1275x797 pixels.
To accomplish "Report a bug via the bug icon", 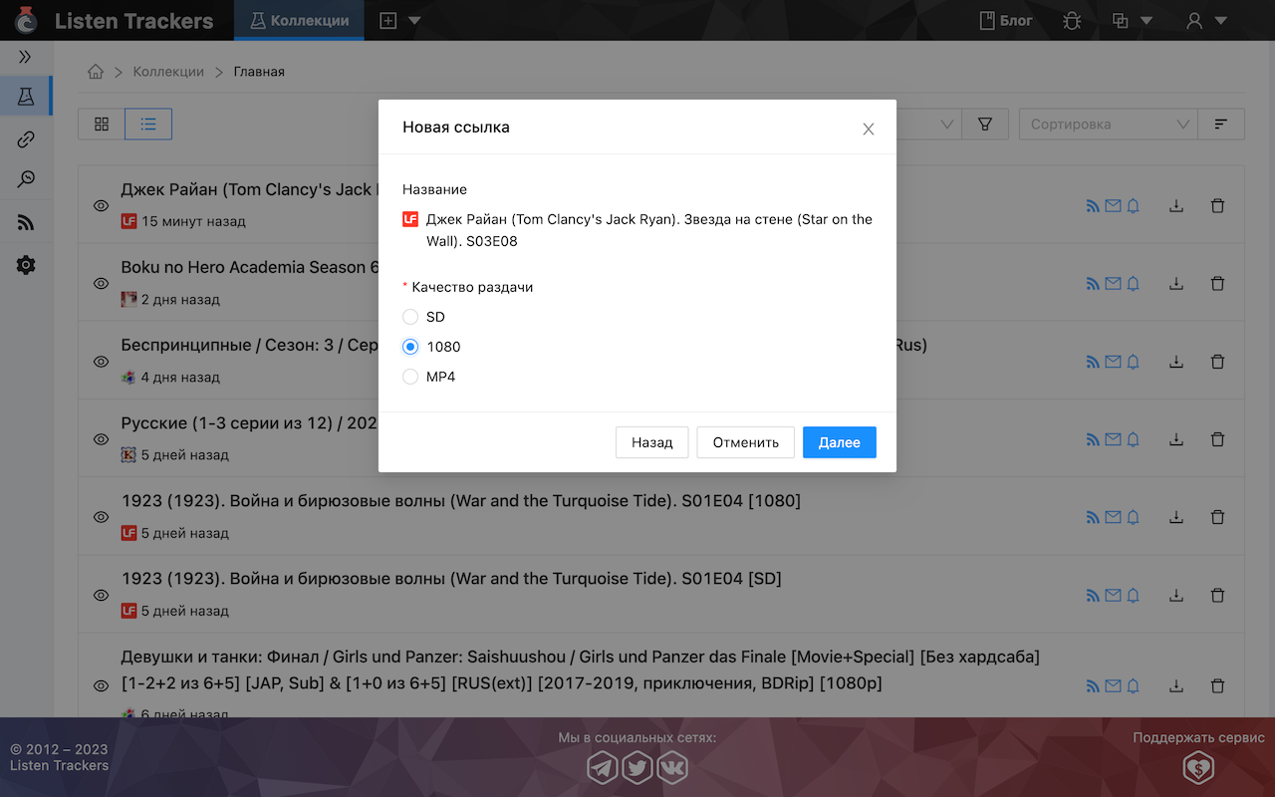I will 1072,20.
